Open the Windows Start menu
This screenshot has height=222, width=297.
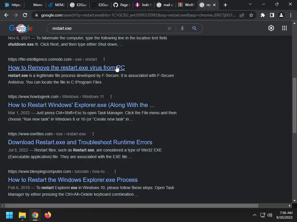click(x=9, y=215)
